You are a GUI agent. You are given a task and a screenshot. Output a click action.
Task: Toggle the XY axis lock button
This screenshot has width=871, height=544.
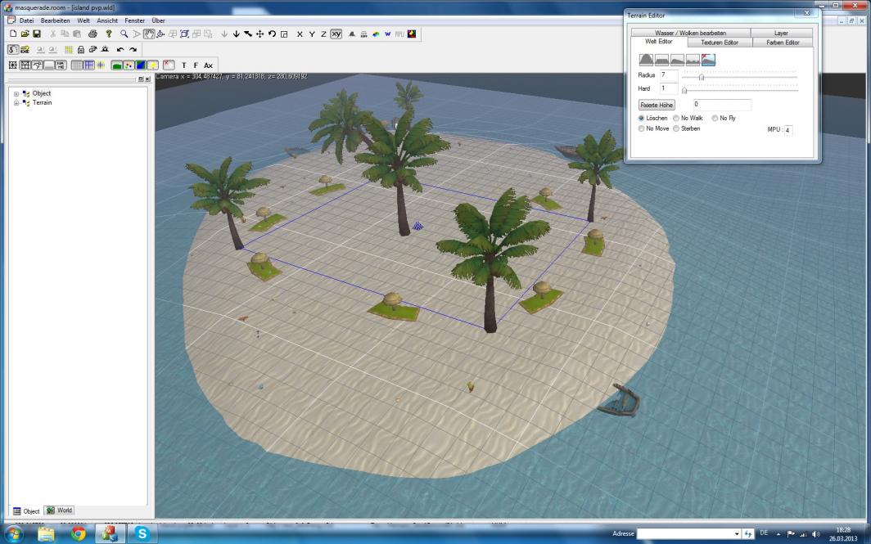point(336,34)
